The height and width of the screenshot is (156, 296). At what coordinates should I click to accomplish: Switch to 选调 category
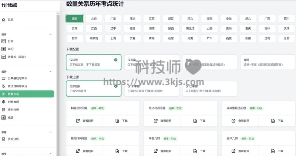tap(267, 38)
